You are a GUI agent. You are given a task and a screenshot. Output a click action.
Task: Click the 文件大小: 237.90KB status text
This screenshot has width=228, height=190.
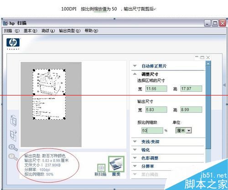[x=42, y=165]
